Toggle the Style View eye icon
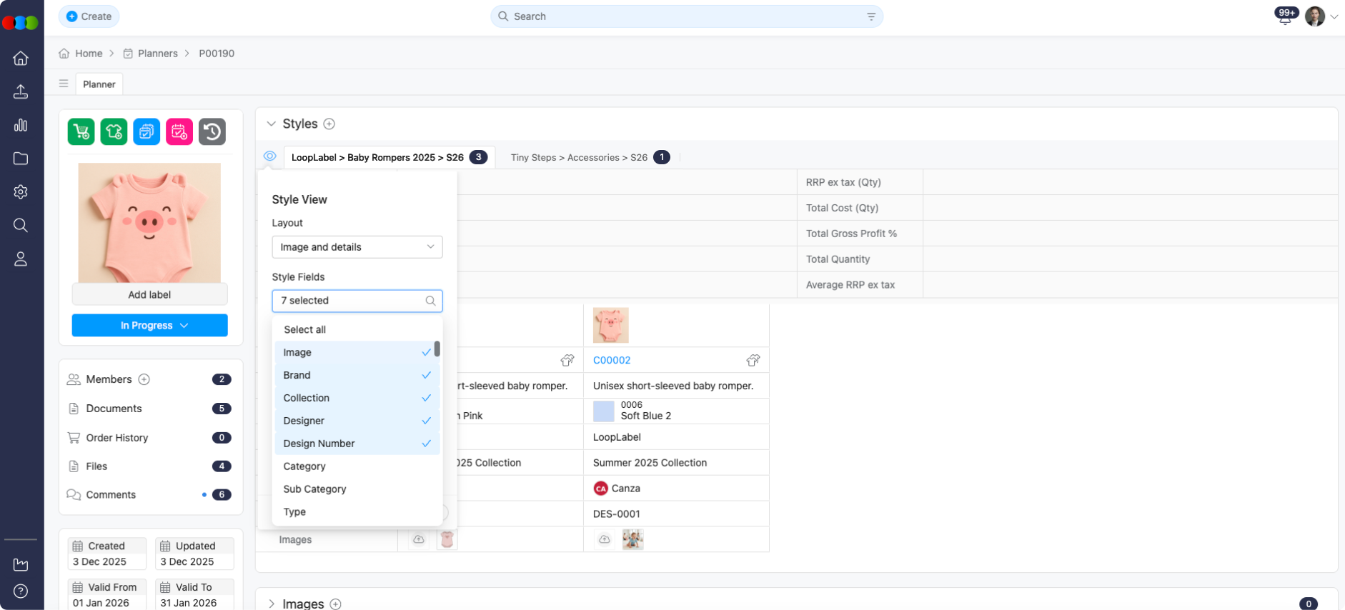This screenshot has width=1345, height=610. click(269, 156)
